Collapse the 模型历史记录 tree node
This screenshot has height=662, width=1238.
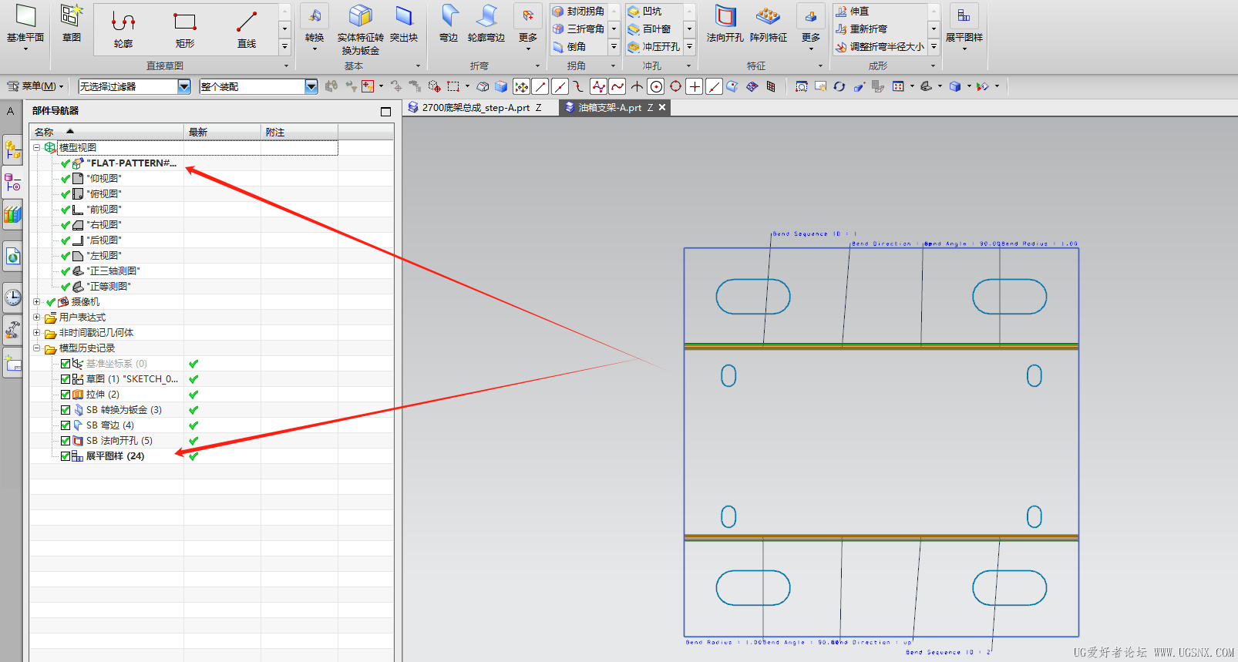coord(36,348)
